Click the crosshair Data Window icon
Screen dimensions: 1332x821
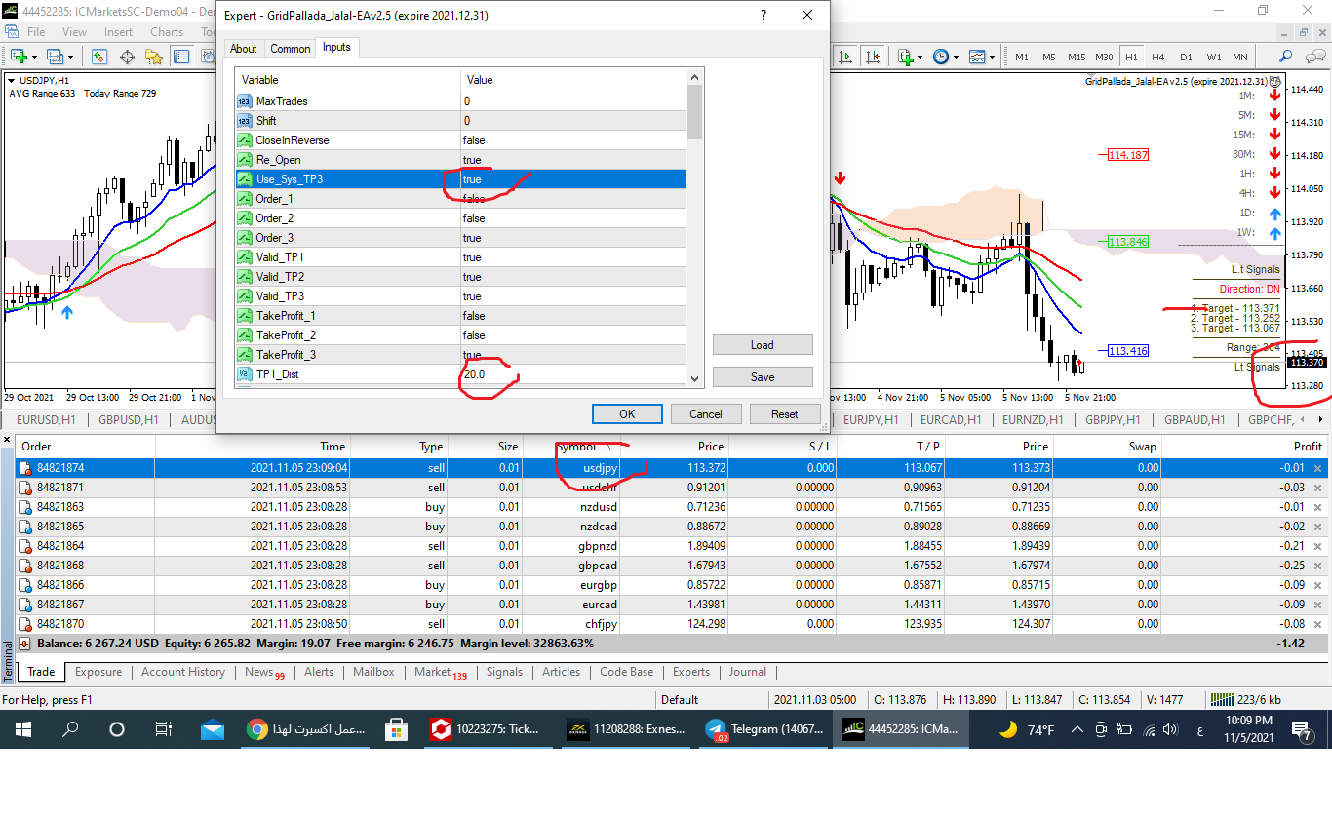click(x=127, y=57)
